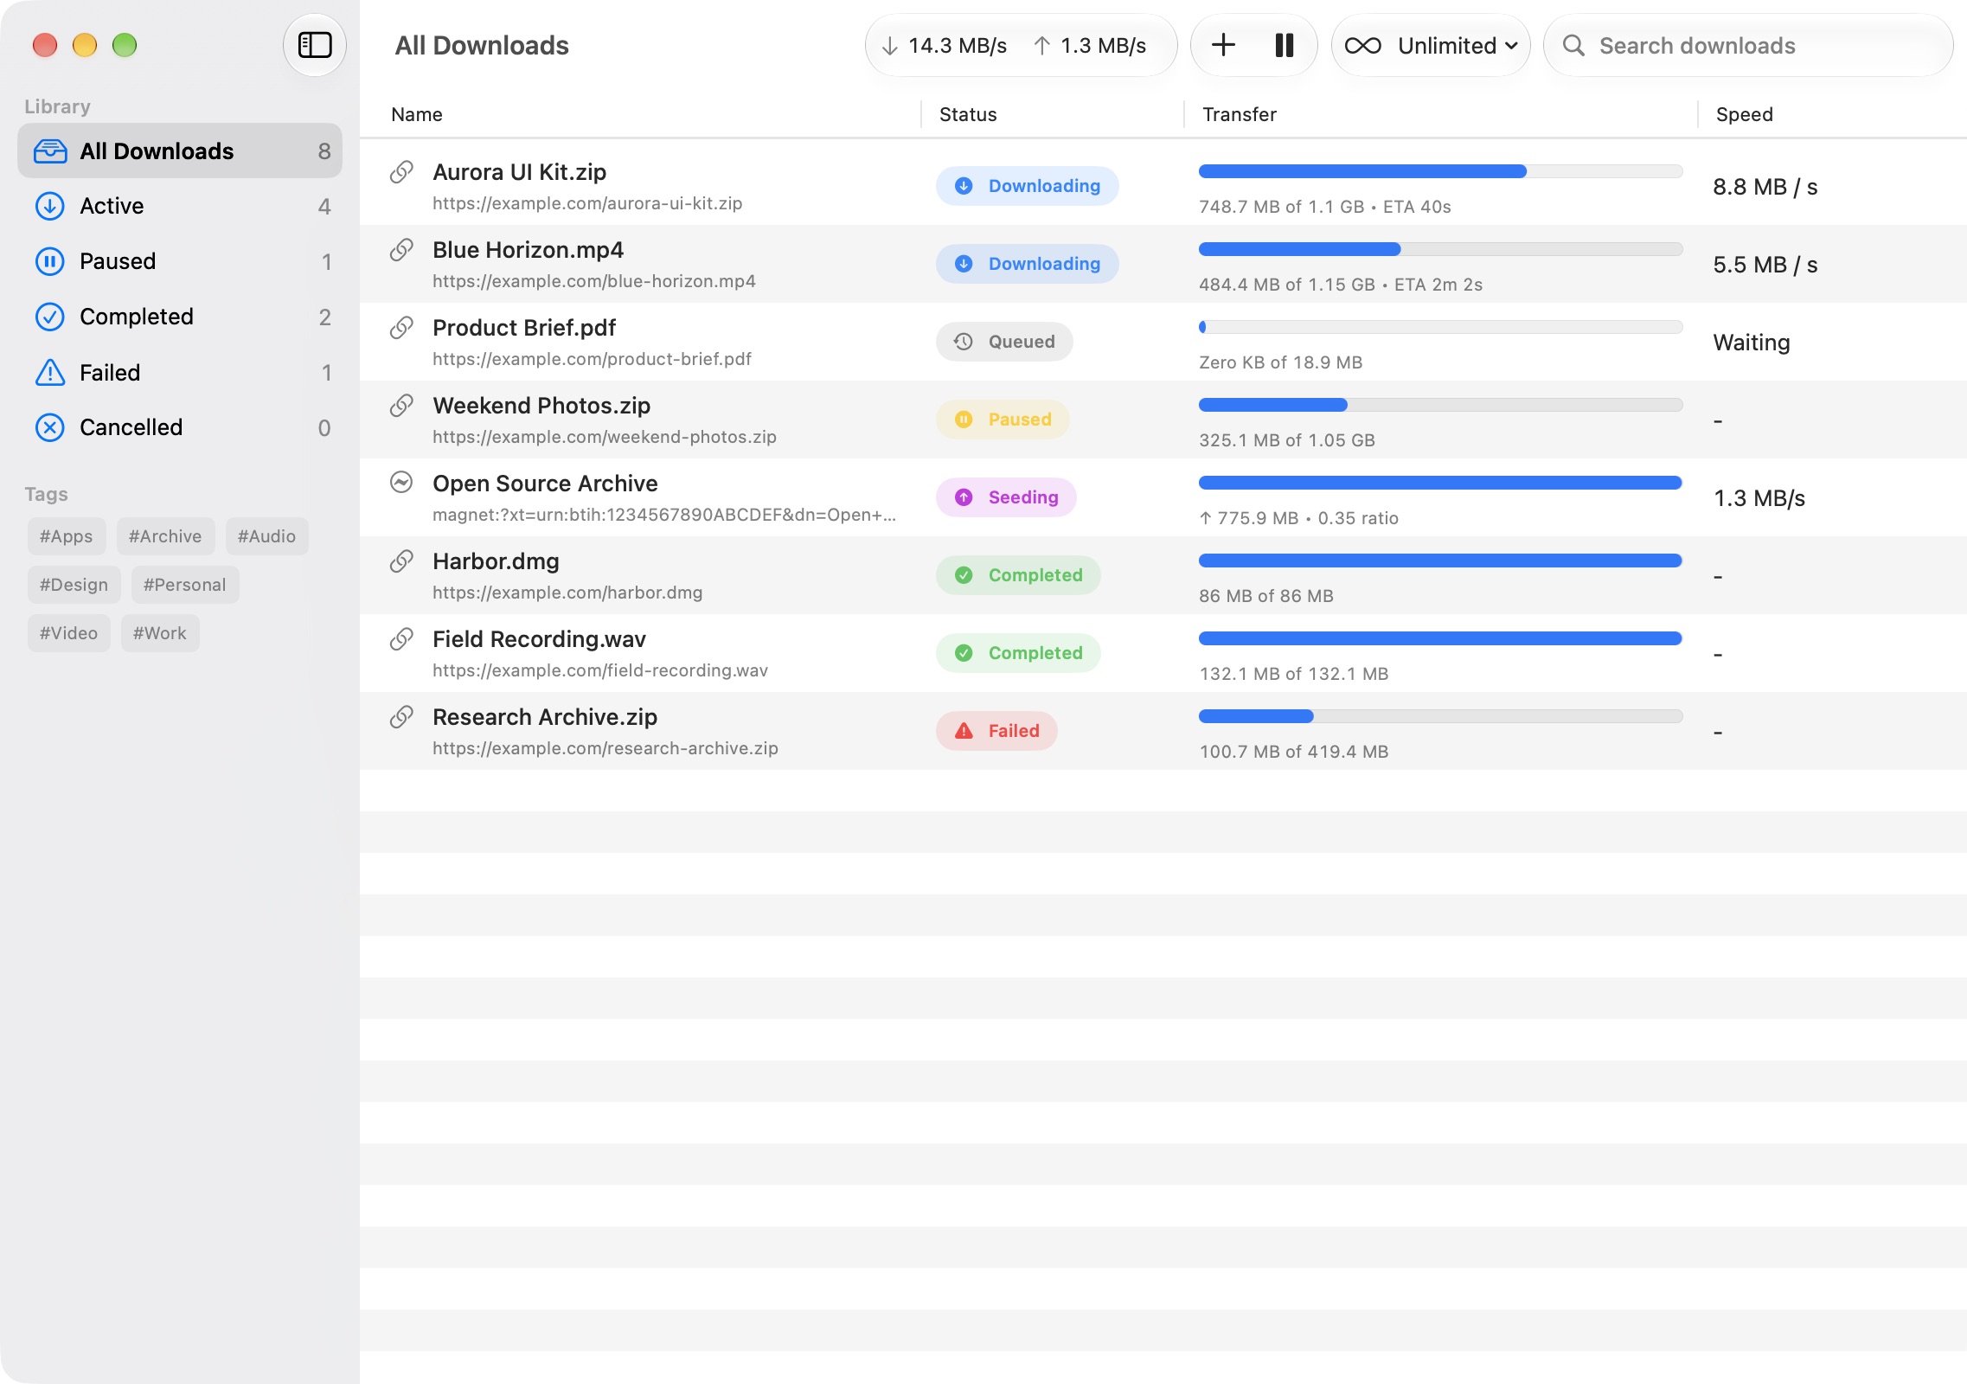Click the URL https://example.com/field-recording.wav
1967x1384 pixels.
coord(600,670)
